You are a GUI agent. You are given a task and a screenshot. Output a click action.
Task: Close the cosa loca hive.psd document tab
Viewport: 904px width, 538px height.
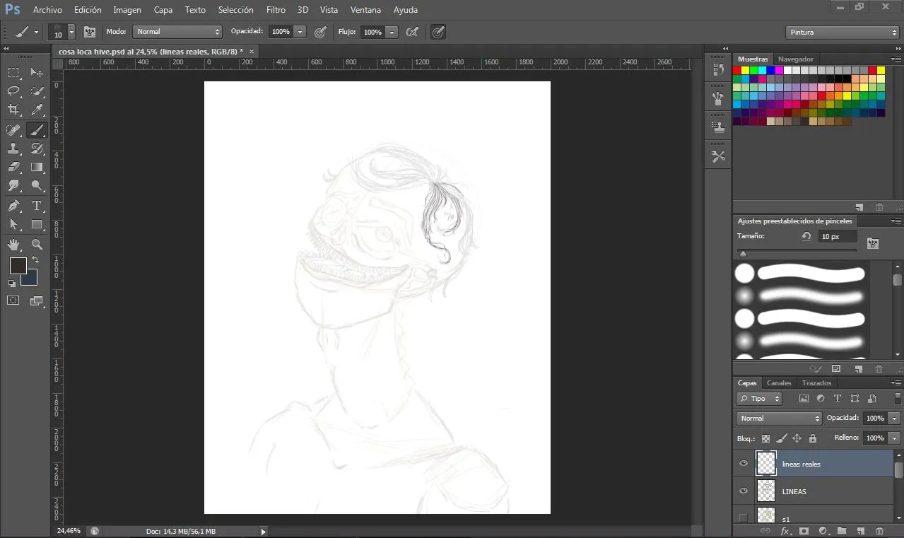coord(251,52)
